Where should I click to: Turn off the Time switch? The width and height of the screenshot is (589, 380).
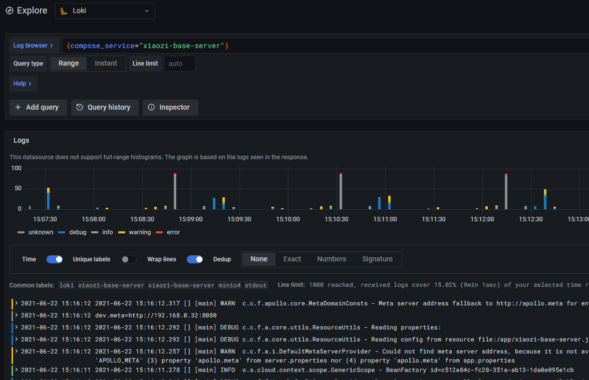point(55,259)
